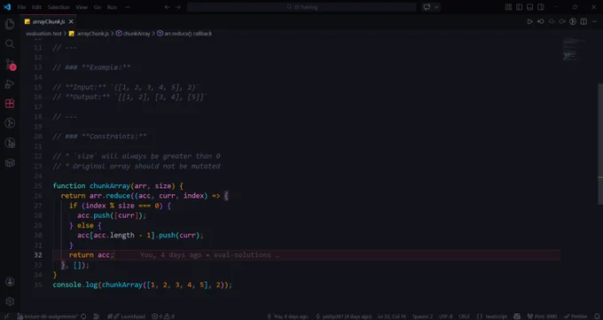Click the Synchronize Changes icon in status bar
603x320 pixels.
pos(83,316)
